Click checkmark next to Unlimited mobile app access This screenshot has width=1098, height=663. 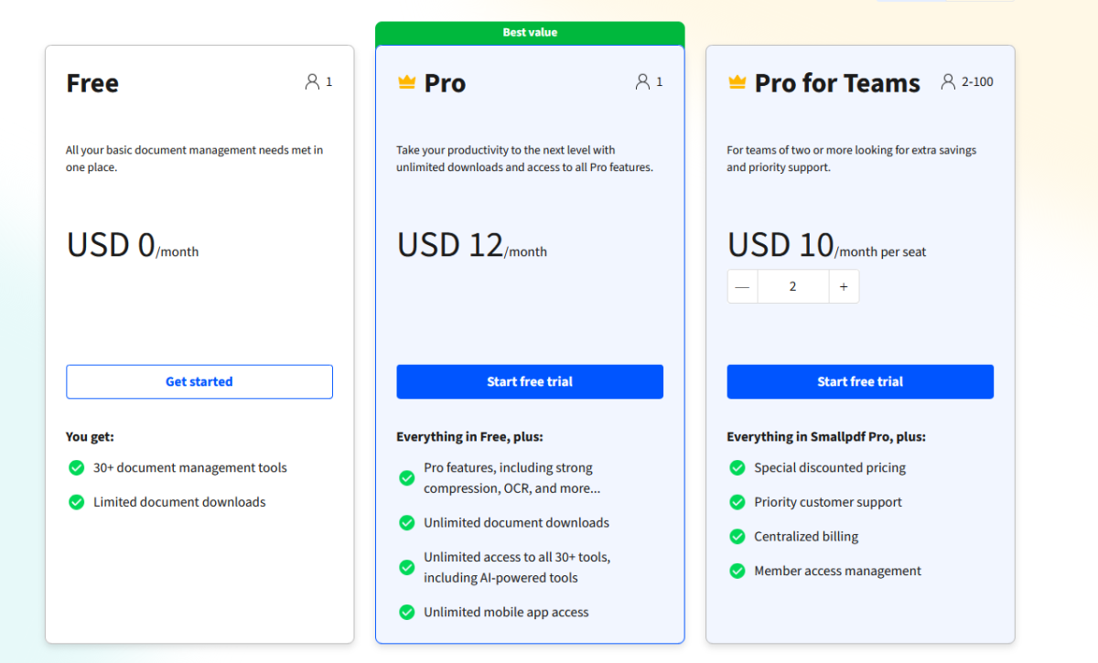[406, 612]
